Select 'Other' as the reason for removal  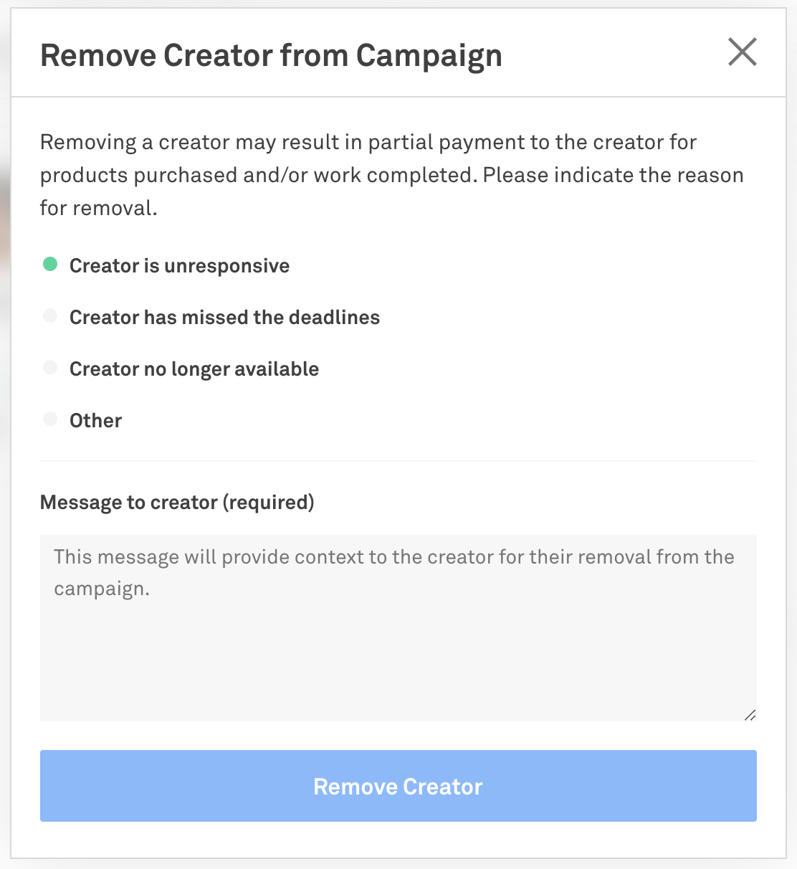point(50,419)
